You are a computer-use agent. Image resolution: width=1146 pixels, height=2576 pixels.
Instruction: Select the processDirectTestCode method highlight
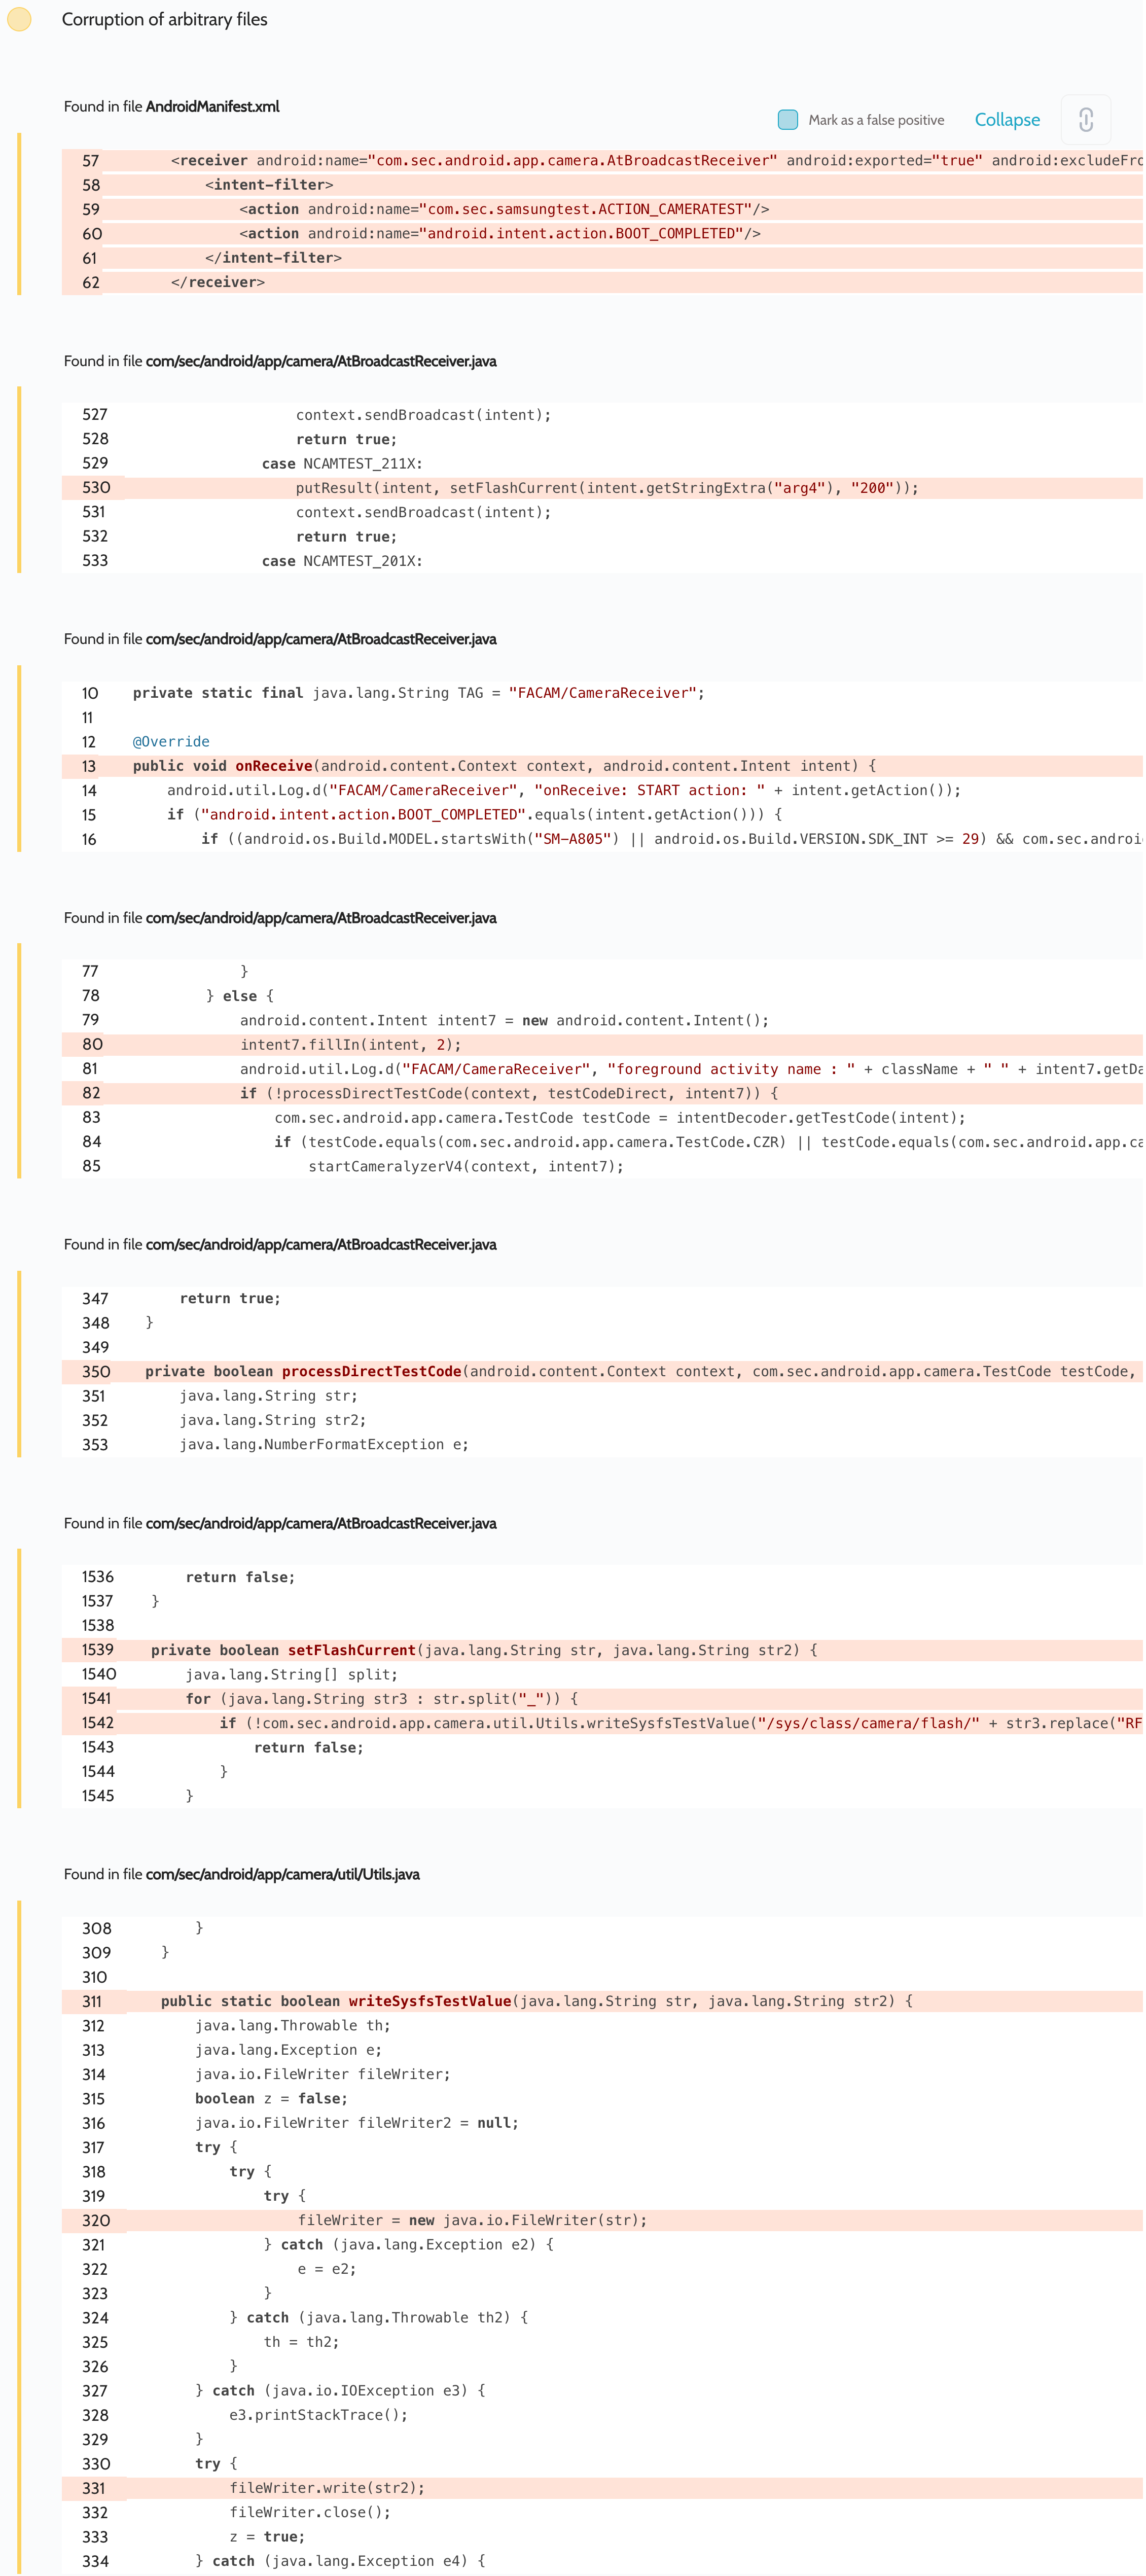371,1371
